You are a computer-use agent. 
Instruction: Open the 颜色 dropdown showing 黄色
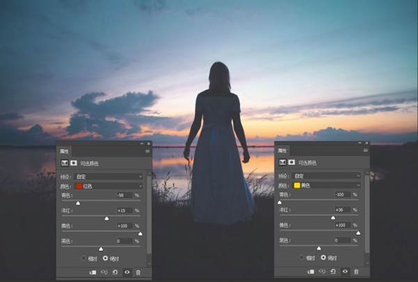[327, 185]
